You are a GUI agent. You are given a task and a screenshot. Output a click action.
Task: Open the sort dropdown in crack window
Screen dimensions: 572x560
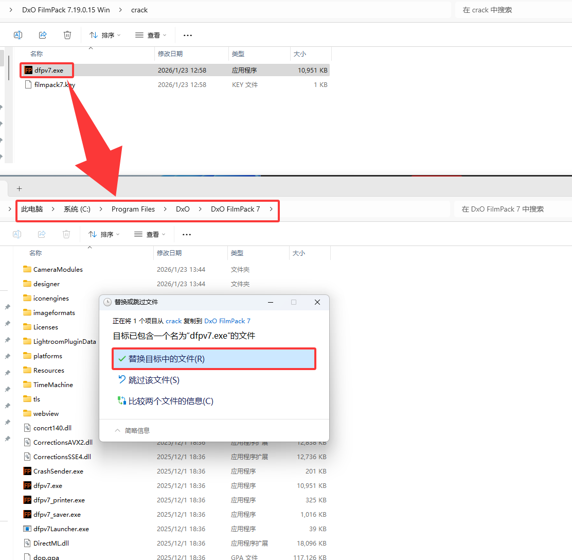pyautogui.click(x=105, y=35)
